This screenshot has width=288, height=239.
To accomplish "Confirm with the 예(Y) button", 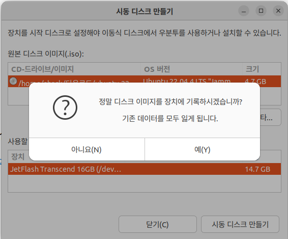I will tap(203, 149).
